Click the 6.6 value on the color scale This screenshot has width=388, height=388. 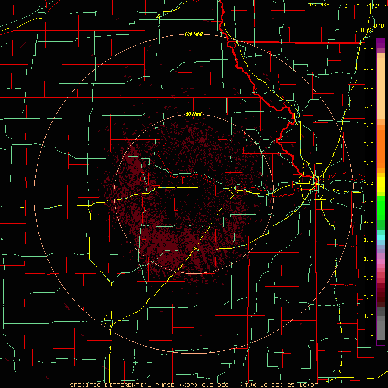click(x=369, y=125)
